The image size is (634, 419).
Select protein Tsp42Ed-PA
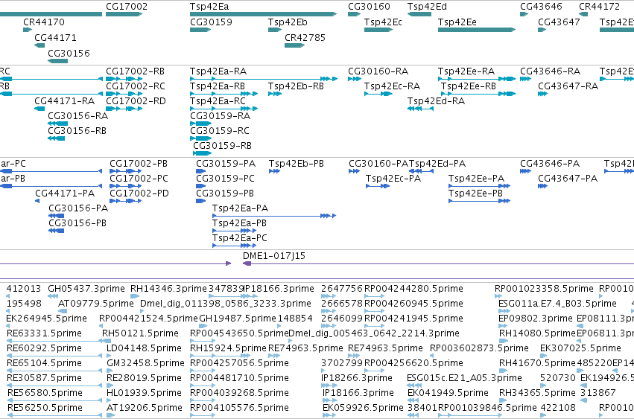[x=437, y=164]
